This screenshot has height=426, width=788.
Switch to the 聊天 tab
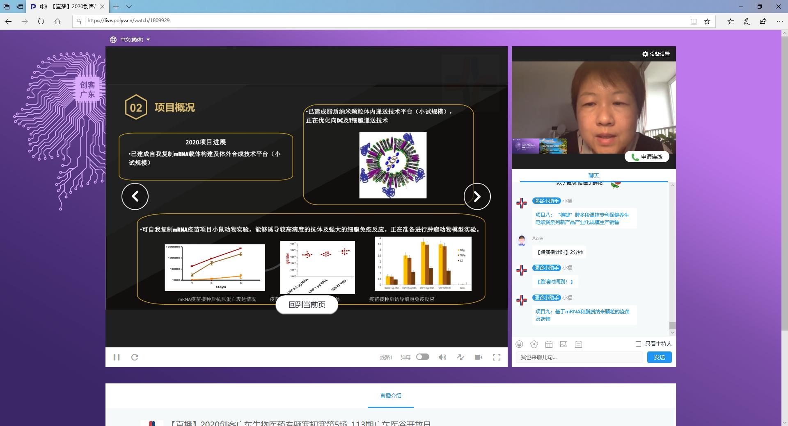pyautogui.click(x=593, y=176)
